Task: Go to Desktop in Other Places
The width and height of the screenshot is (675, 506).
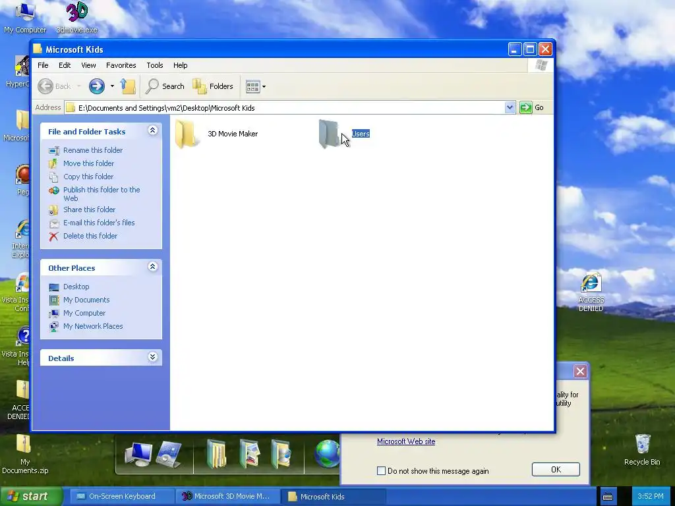Action: (x=76, y=287)
